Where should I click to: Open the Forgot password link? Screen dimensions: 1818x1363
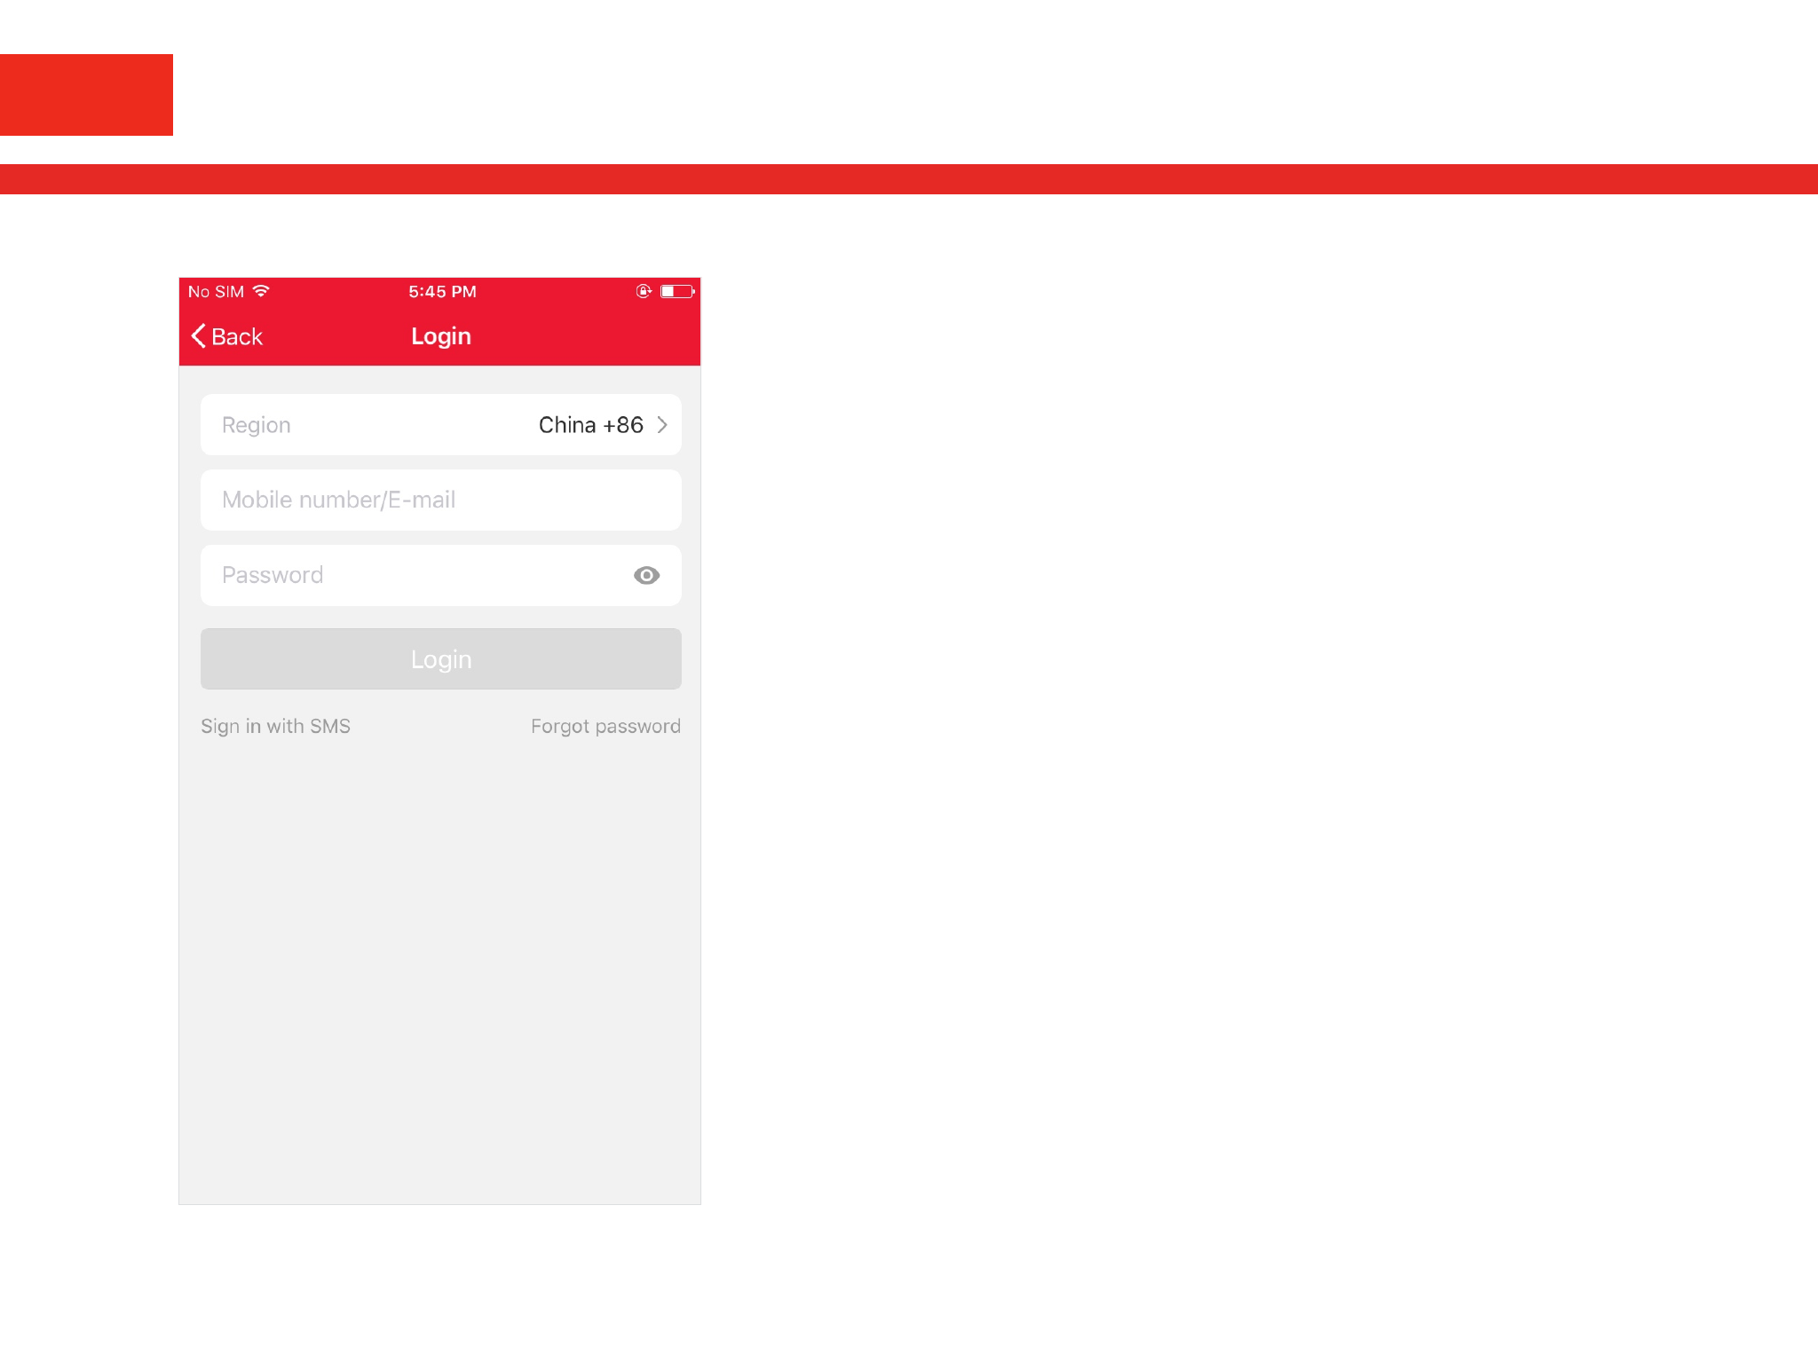pos(605,727)
